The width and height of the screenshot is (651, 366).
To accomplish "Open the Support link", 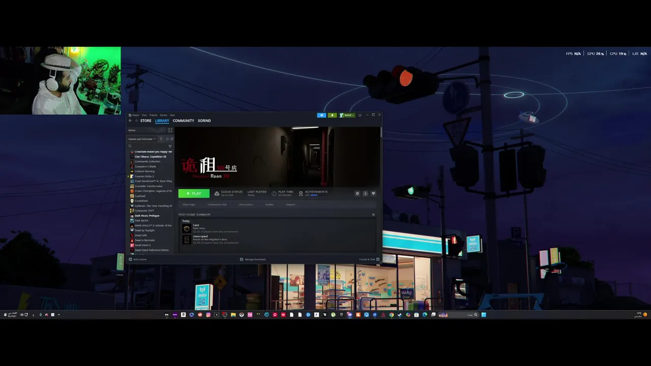I will pos(290,204).
